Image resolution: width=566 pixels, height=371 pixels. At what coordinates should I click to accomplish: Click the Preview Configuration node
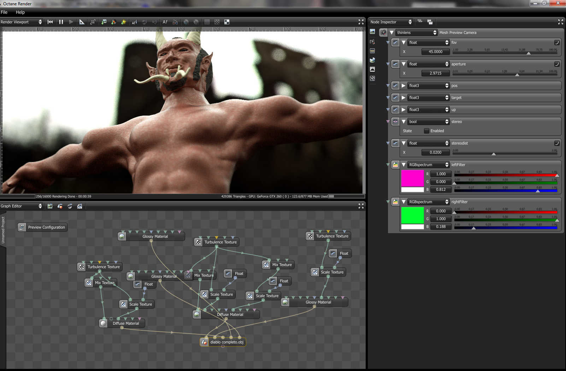tap(42, 227)
